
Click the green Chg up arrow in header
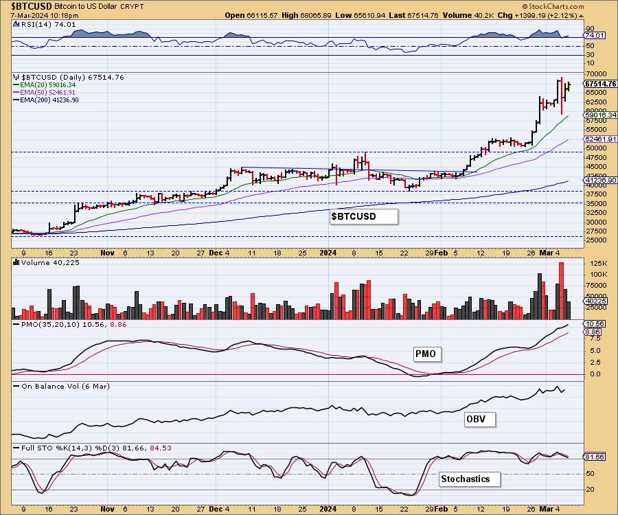tap(582, 16)
